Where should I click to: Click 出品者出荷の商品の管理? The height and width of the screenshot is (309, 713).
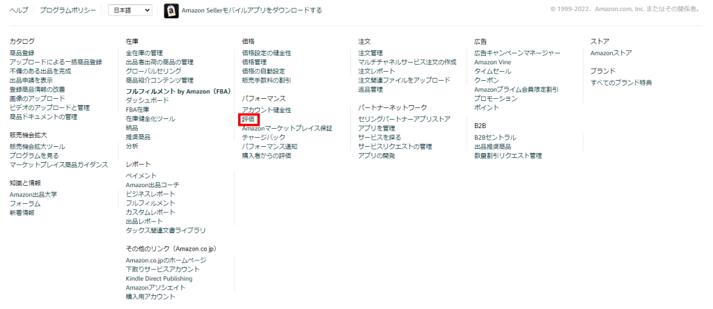[159, 62]
